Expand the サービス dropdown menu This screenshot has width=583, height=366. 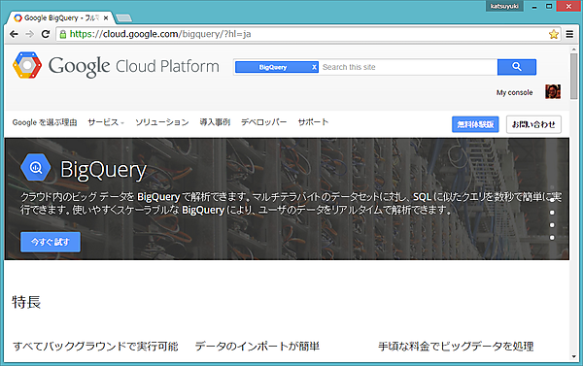point(106,122)
